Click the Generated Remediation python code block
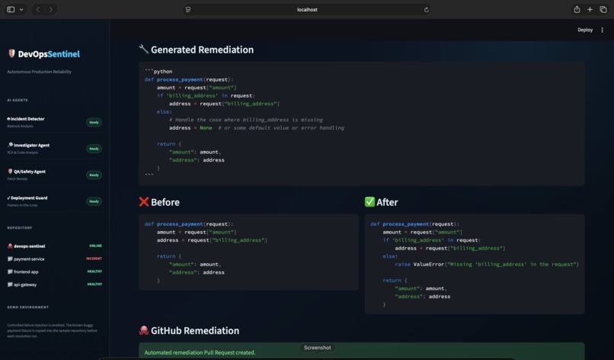The height and width of the screenshot is (360, 614). (361, 124)
